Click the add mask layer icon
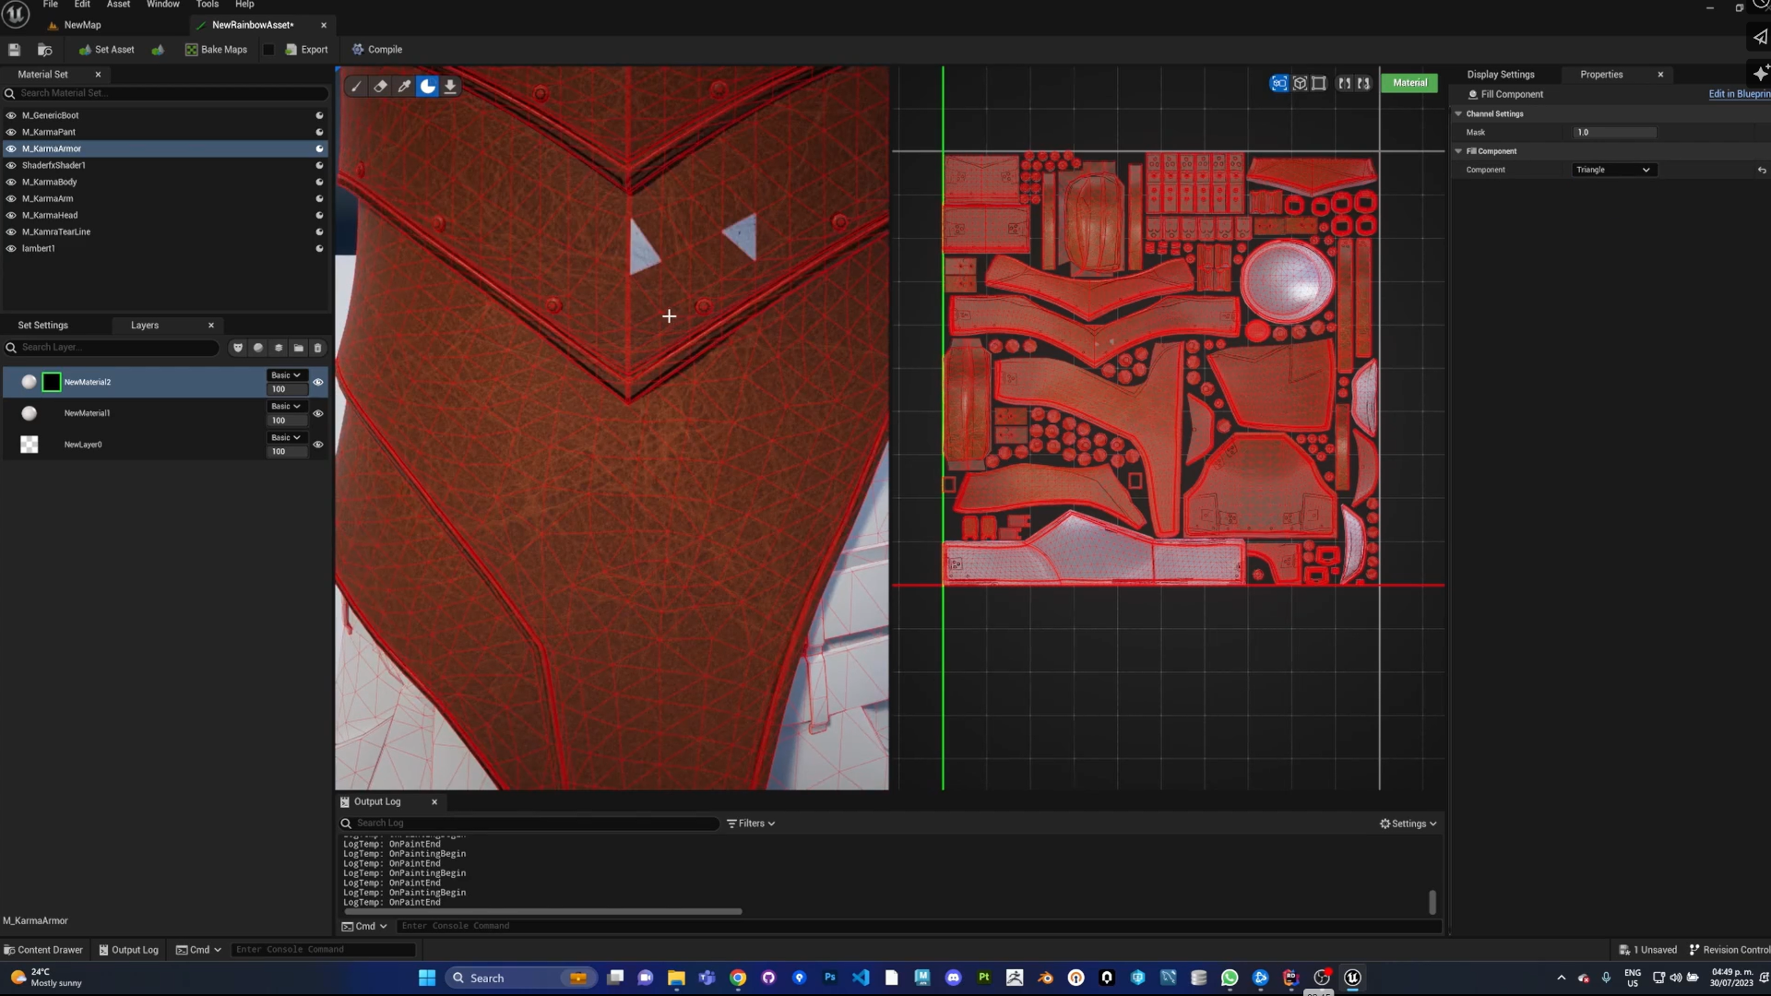1771x996 pixels. click(x=238, y=348)
